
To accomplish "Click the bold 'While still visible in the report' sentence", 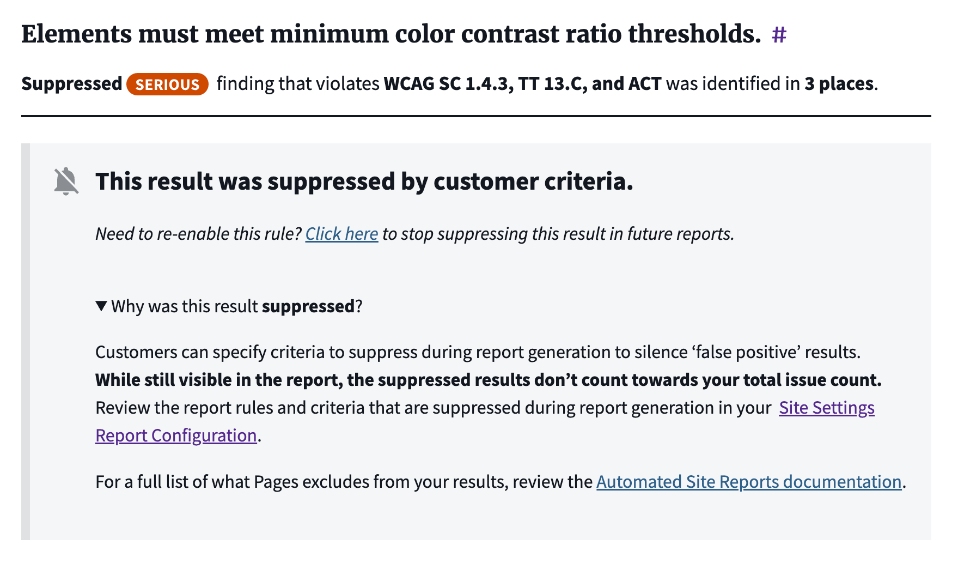I will pyautogui.click(x=487, y=380).
